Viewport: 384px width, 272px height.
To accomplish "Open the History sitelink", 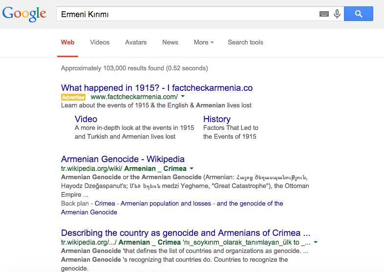I will 217,119.
